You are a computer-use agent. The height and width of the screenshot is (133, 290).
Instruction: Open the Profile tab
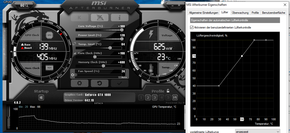tap(255, 13)
